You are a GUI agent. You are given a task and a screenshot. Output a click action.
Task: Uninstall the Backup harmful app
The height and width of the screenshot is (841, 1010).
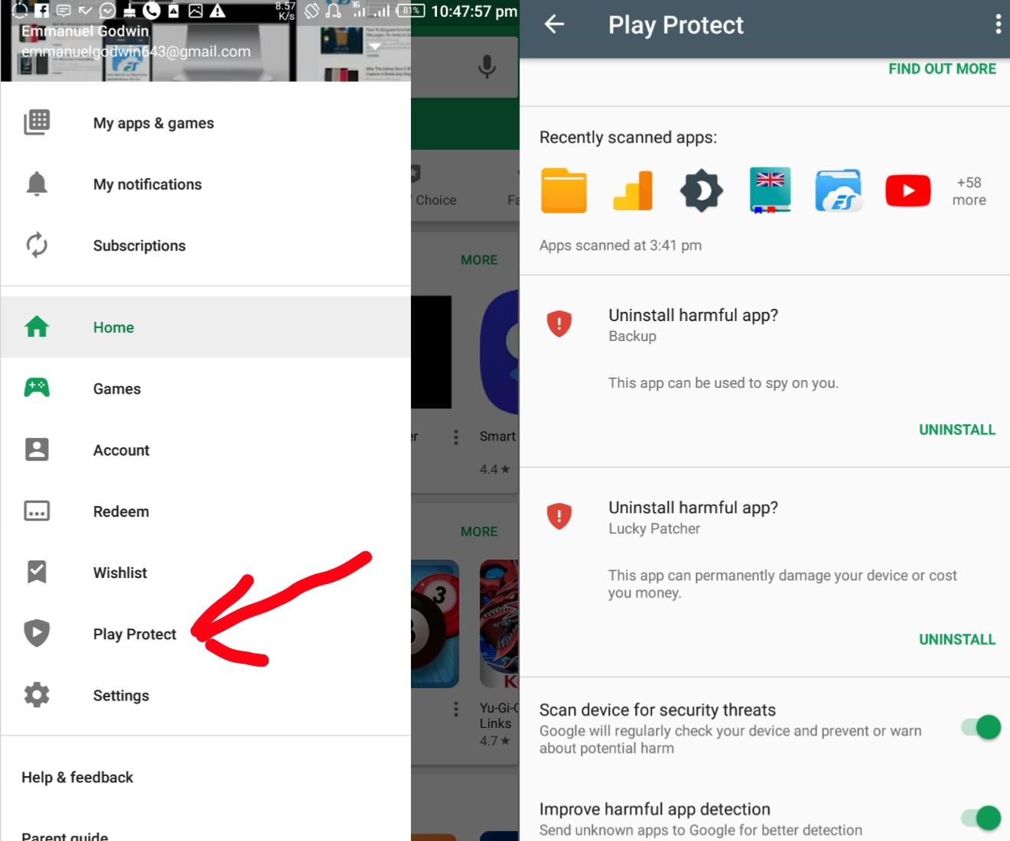(x=957, y=430)
